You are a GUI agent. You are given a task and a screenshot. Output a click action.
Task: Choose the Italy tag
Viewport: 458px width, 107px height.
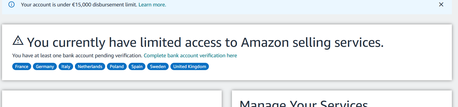tap(66, 67)
